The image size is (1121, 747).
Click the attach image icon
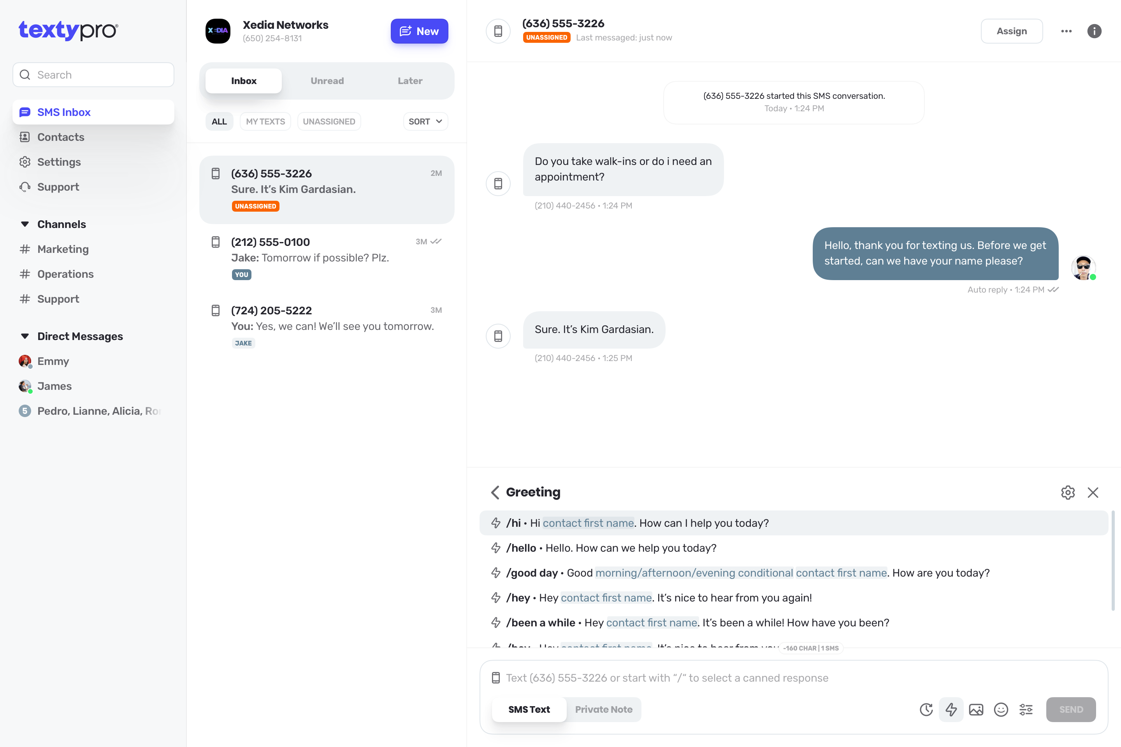[x=976, y=709]
